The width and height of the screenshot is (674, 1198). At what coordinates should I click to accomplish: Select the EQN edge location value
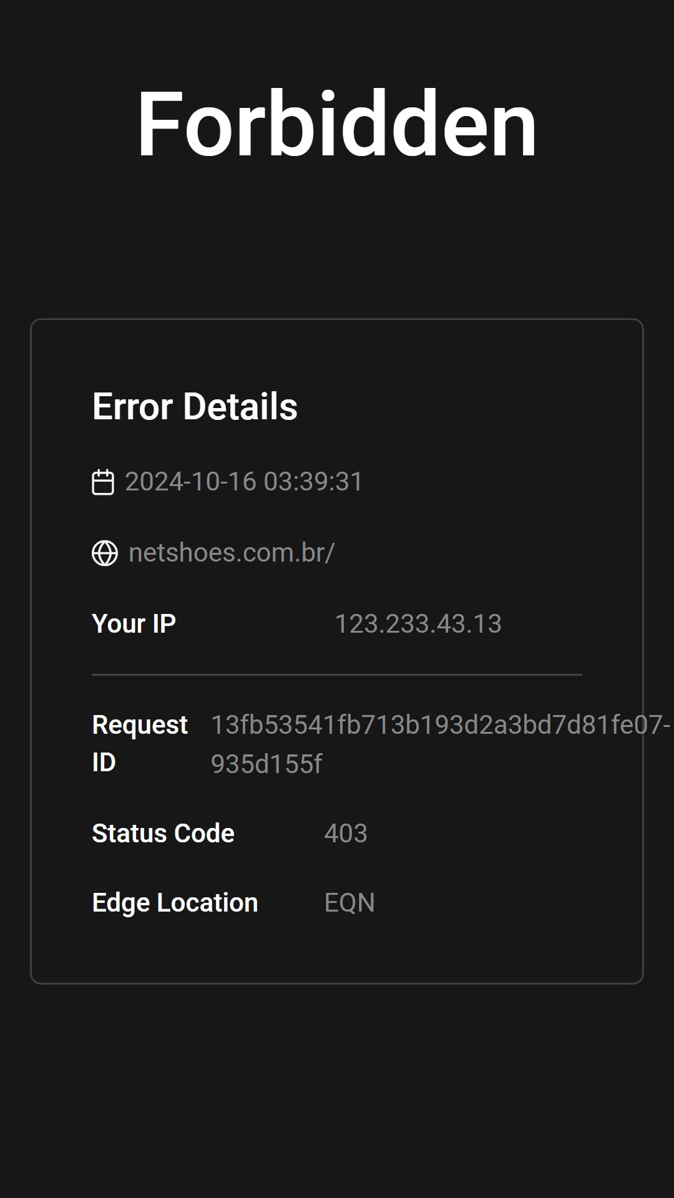[x=349, y=903]
